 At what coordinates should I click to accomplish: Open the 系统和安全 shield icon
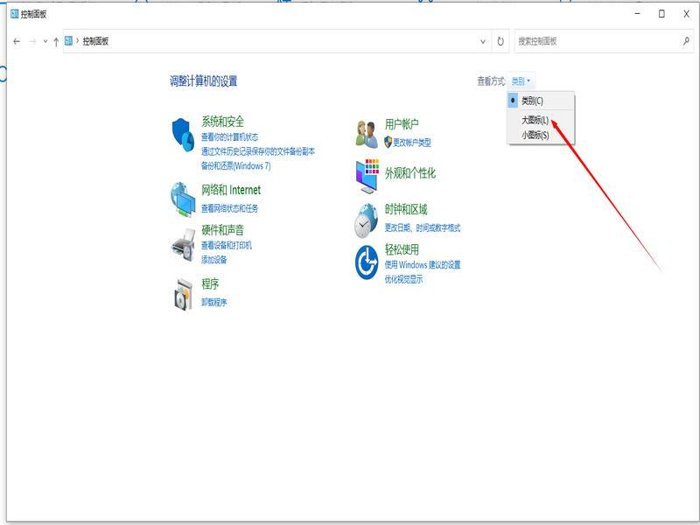(183, 133)
